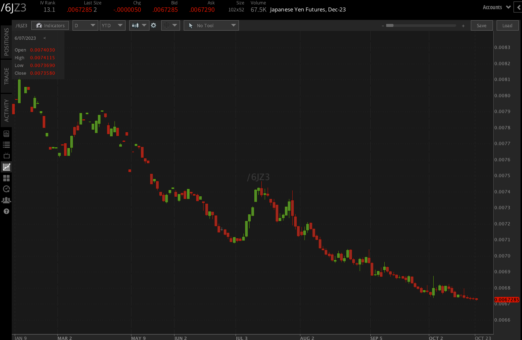Click the SEP 5 date axis label
The image size is (522, 340).
click(x=376, y=338)
